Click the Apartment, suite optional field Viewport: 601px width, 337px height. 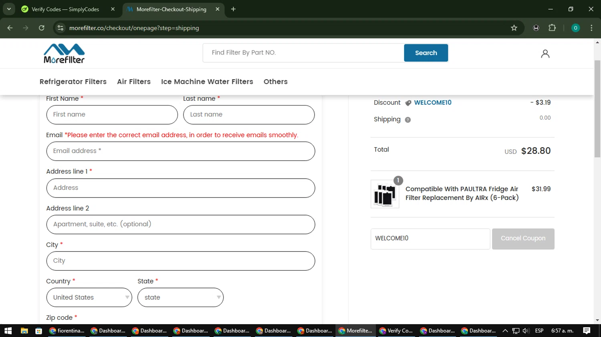click(181, 224)
